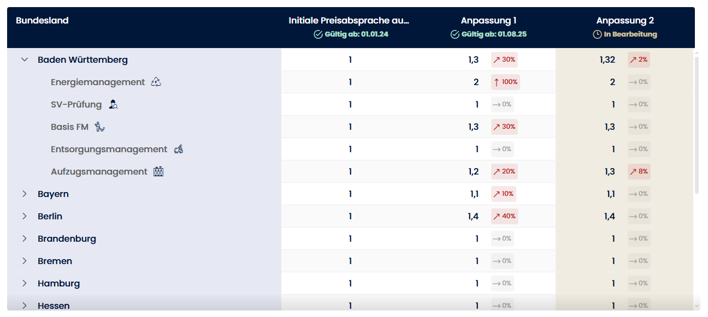This screenshot has height=317, width=708.
Task: Select the Anpassung 2 column header
Action: coord(625,21)
